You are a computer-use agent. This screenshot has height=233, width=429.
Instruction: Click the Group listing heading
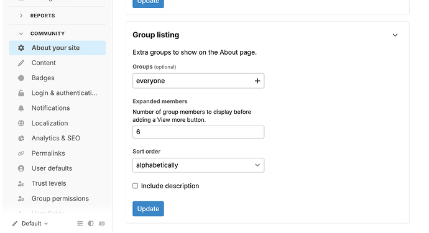pyautogui.click(x=156, y=35)
